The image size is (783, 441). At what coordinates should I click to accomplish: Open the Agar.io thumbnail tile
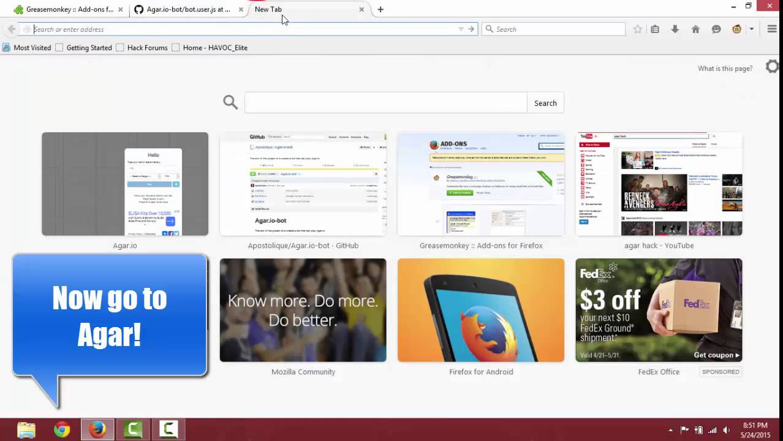click(x=125, y=184)
